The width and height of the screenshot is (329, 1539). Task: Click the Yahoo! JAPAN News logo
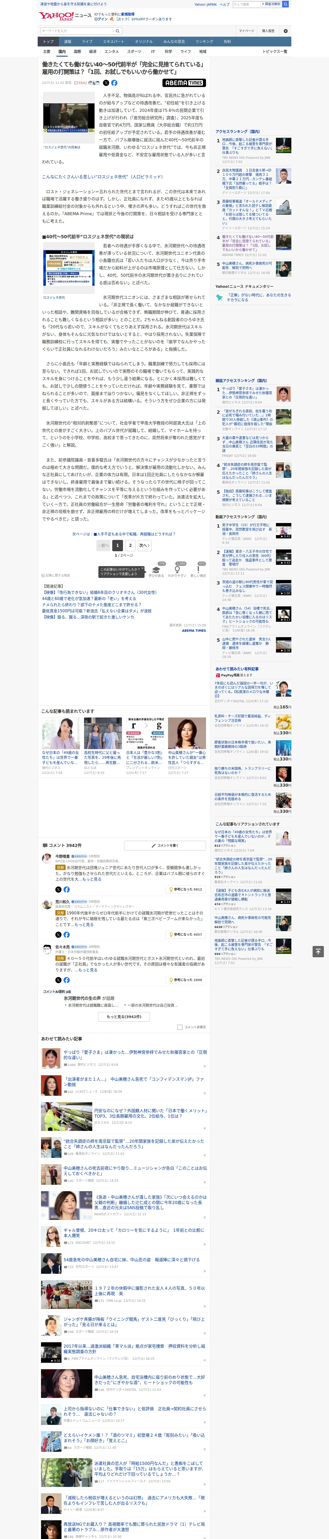pyautogui.click(x=65, y=16)
